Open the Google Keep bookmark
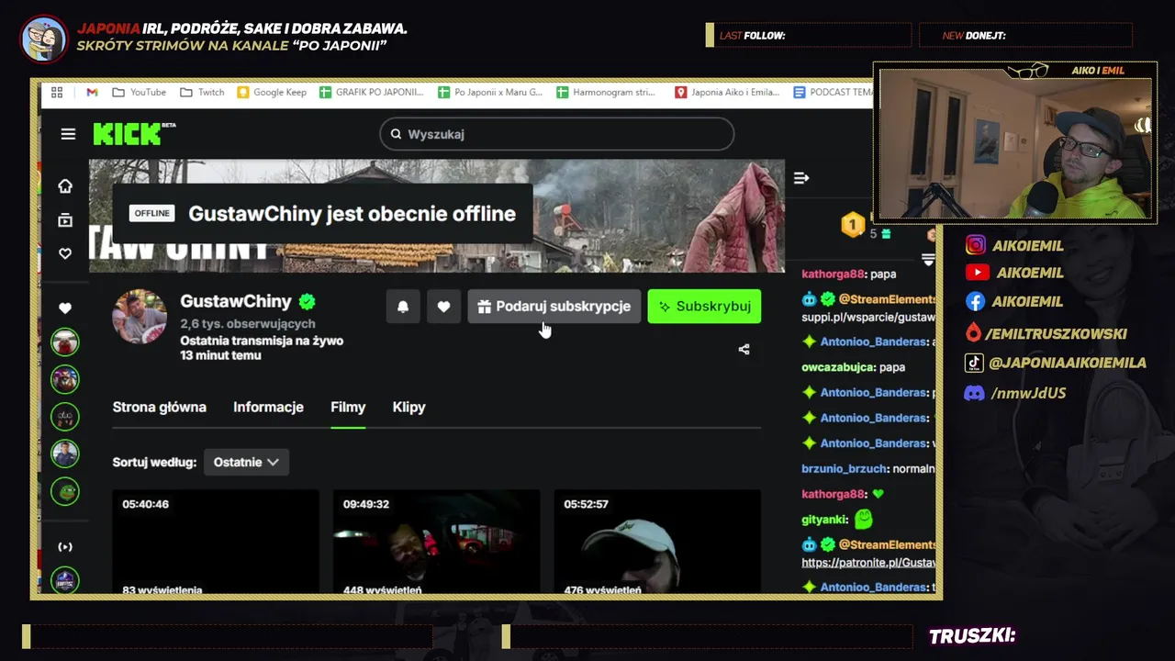The image size is (1175, 661). [272, 92]
